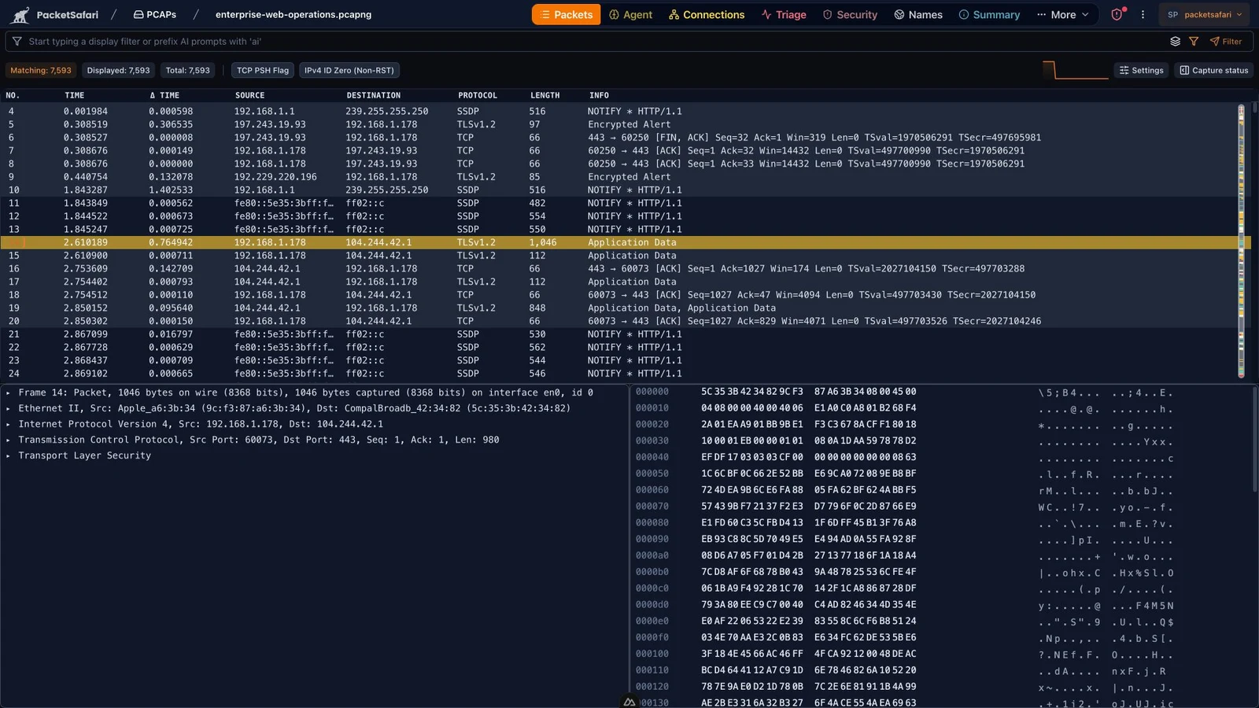Select packet 5 Encrypted Alert row
Image resolution: width=1259 pixels, height=708 pixels.
tap(619, 124)
